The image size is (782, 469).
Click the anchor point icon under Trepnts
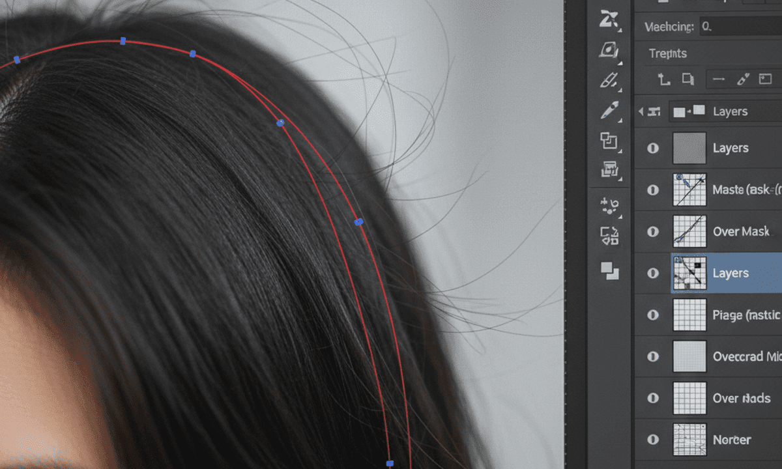665,79
